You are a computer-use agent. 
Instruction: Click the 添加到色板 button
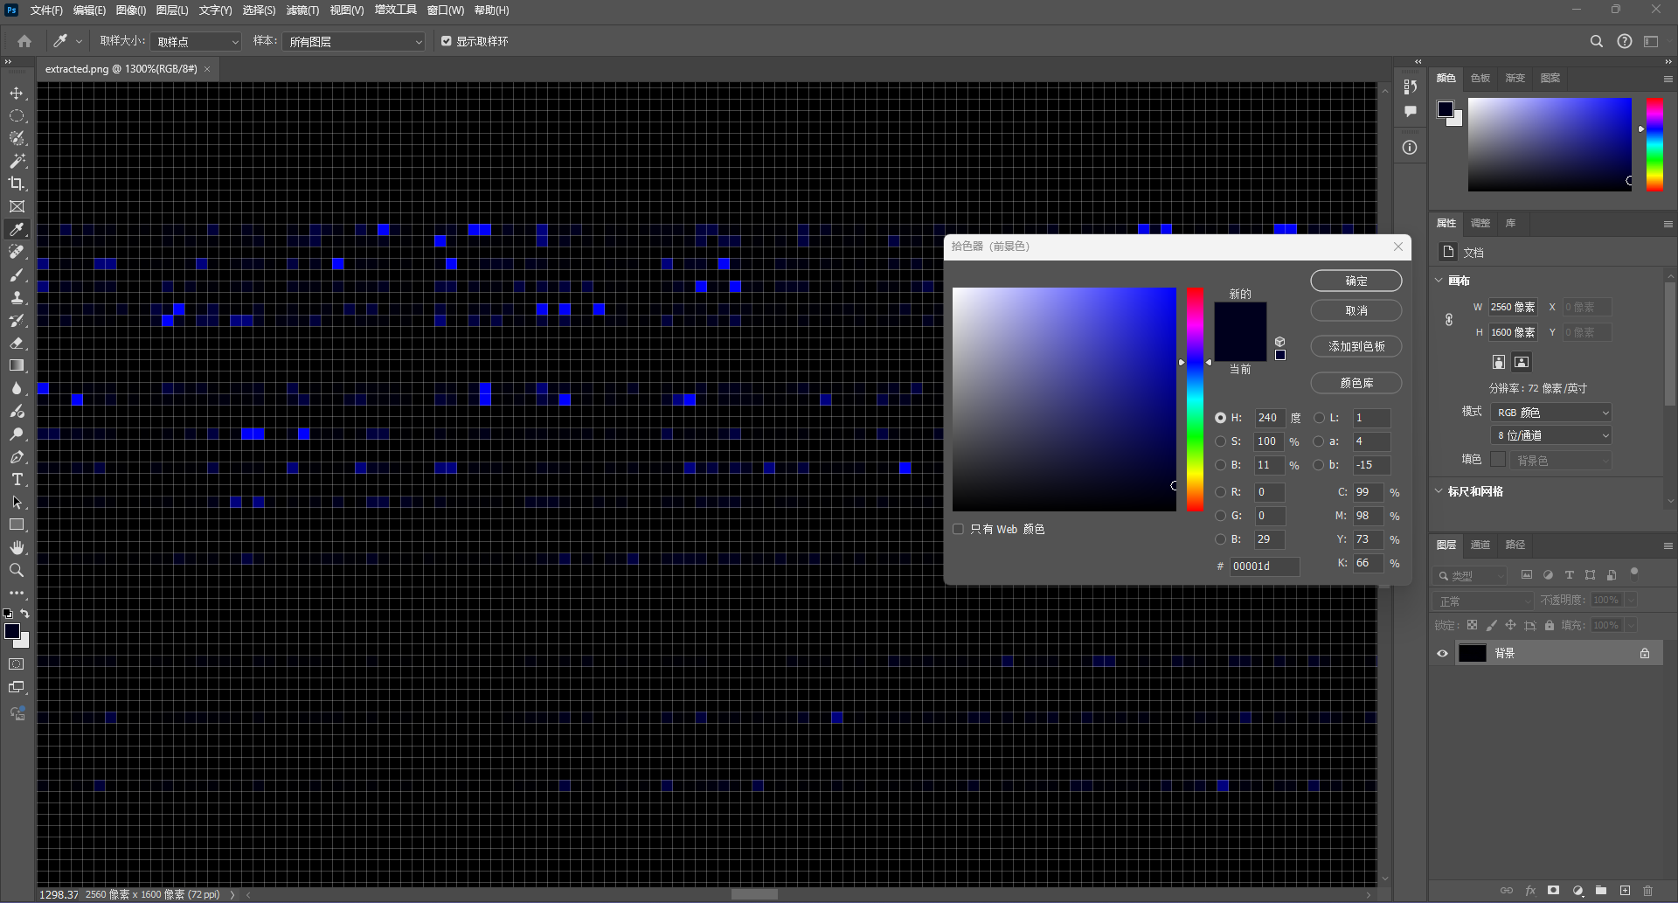(1356, 346)
